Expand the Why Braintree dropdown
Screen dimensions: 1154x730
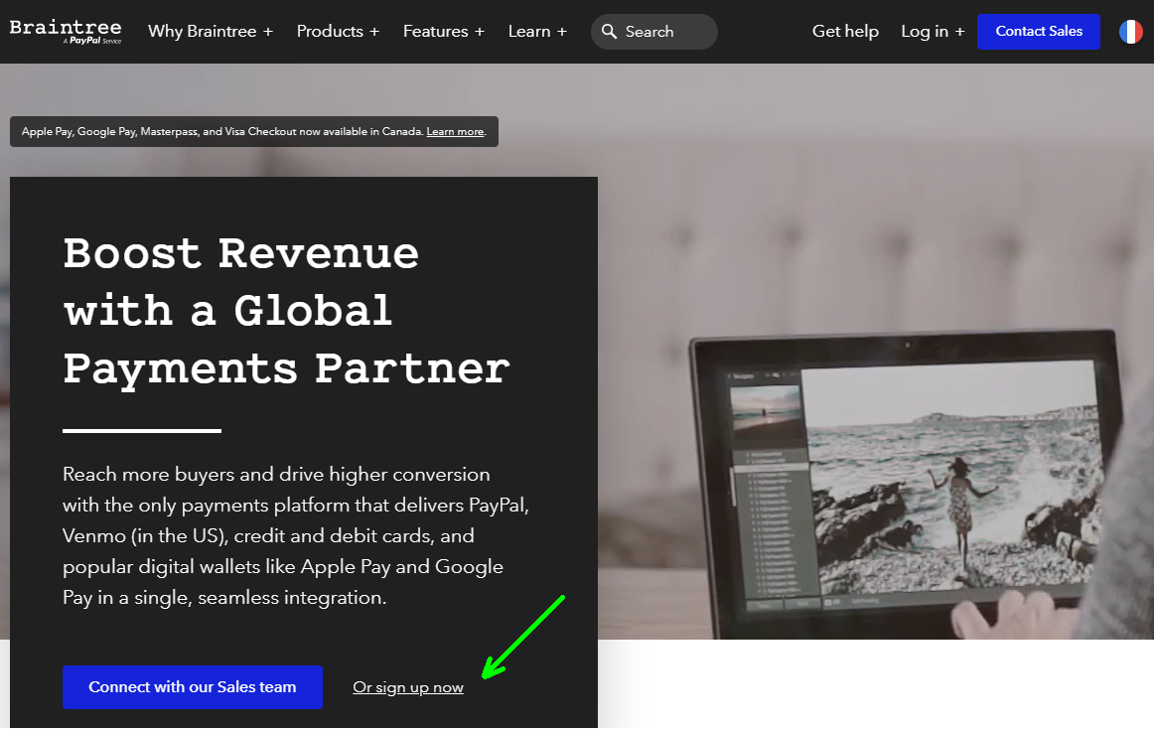pos(210,31)
